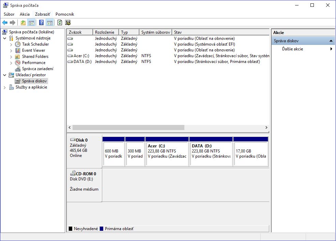
Task: Select the Disk 0 drive icon
Action: point(73,140)
